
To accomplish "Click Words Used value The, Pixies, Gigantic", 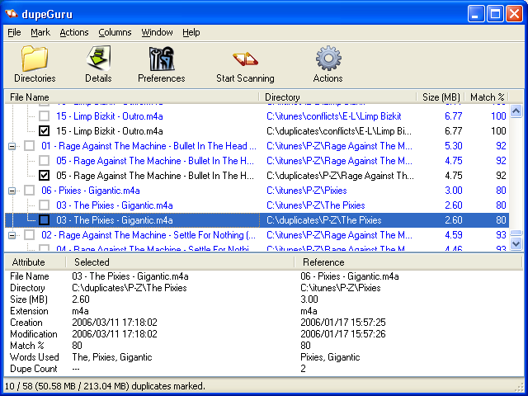I will (x=112, y=357).
